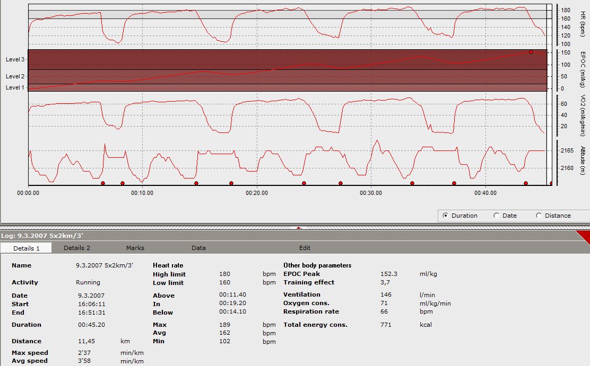590x366 pixels.
Task: Select lap marker dot just before 00:10.00
Action: pyautogui.click(x=123, y=183)
